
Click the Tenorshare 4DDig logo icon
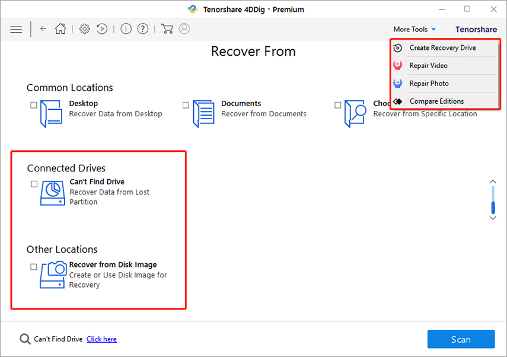(x=193, y=9)
